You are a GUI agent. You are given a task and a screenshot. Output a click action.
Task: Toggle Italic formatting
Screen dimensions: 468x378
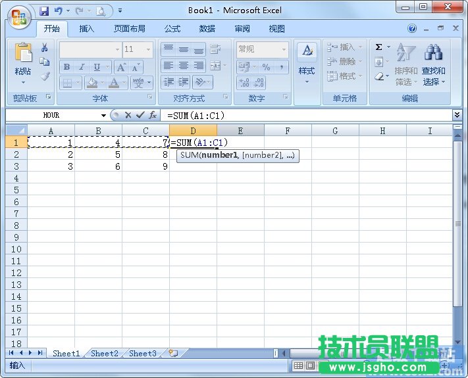pos(82,67)
